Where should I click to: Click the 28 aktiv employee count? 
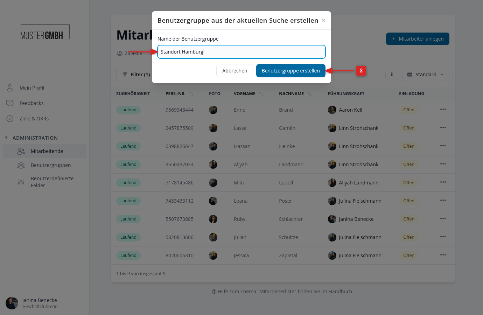click(x=129, y=53)
